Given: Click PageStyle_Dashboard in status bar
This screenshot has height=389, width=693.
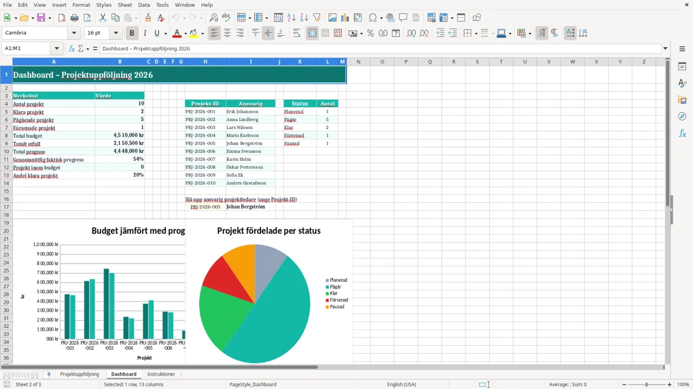Looking at the screenshot, I should 253,384.
